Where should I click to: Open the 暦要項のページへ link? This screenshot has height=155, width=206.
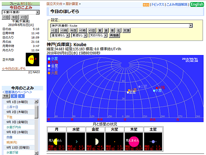(17, 92)
